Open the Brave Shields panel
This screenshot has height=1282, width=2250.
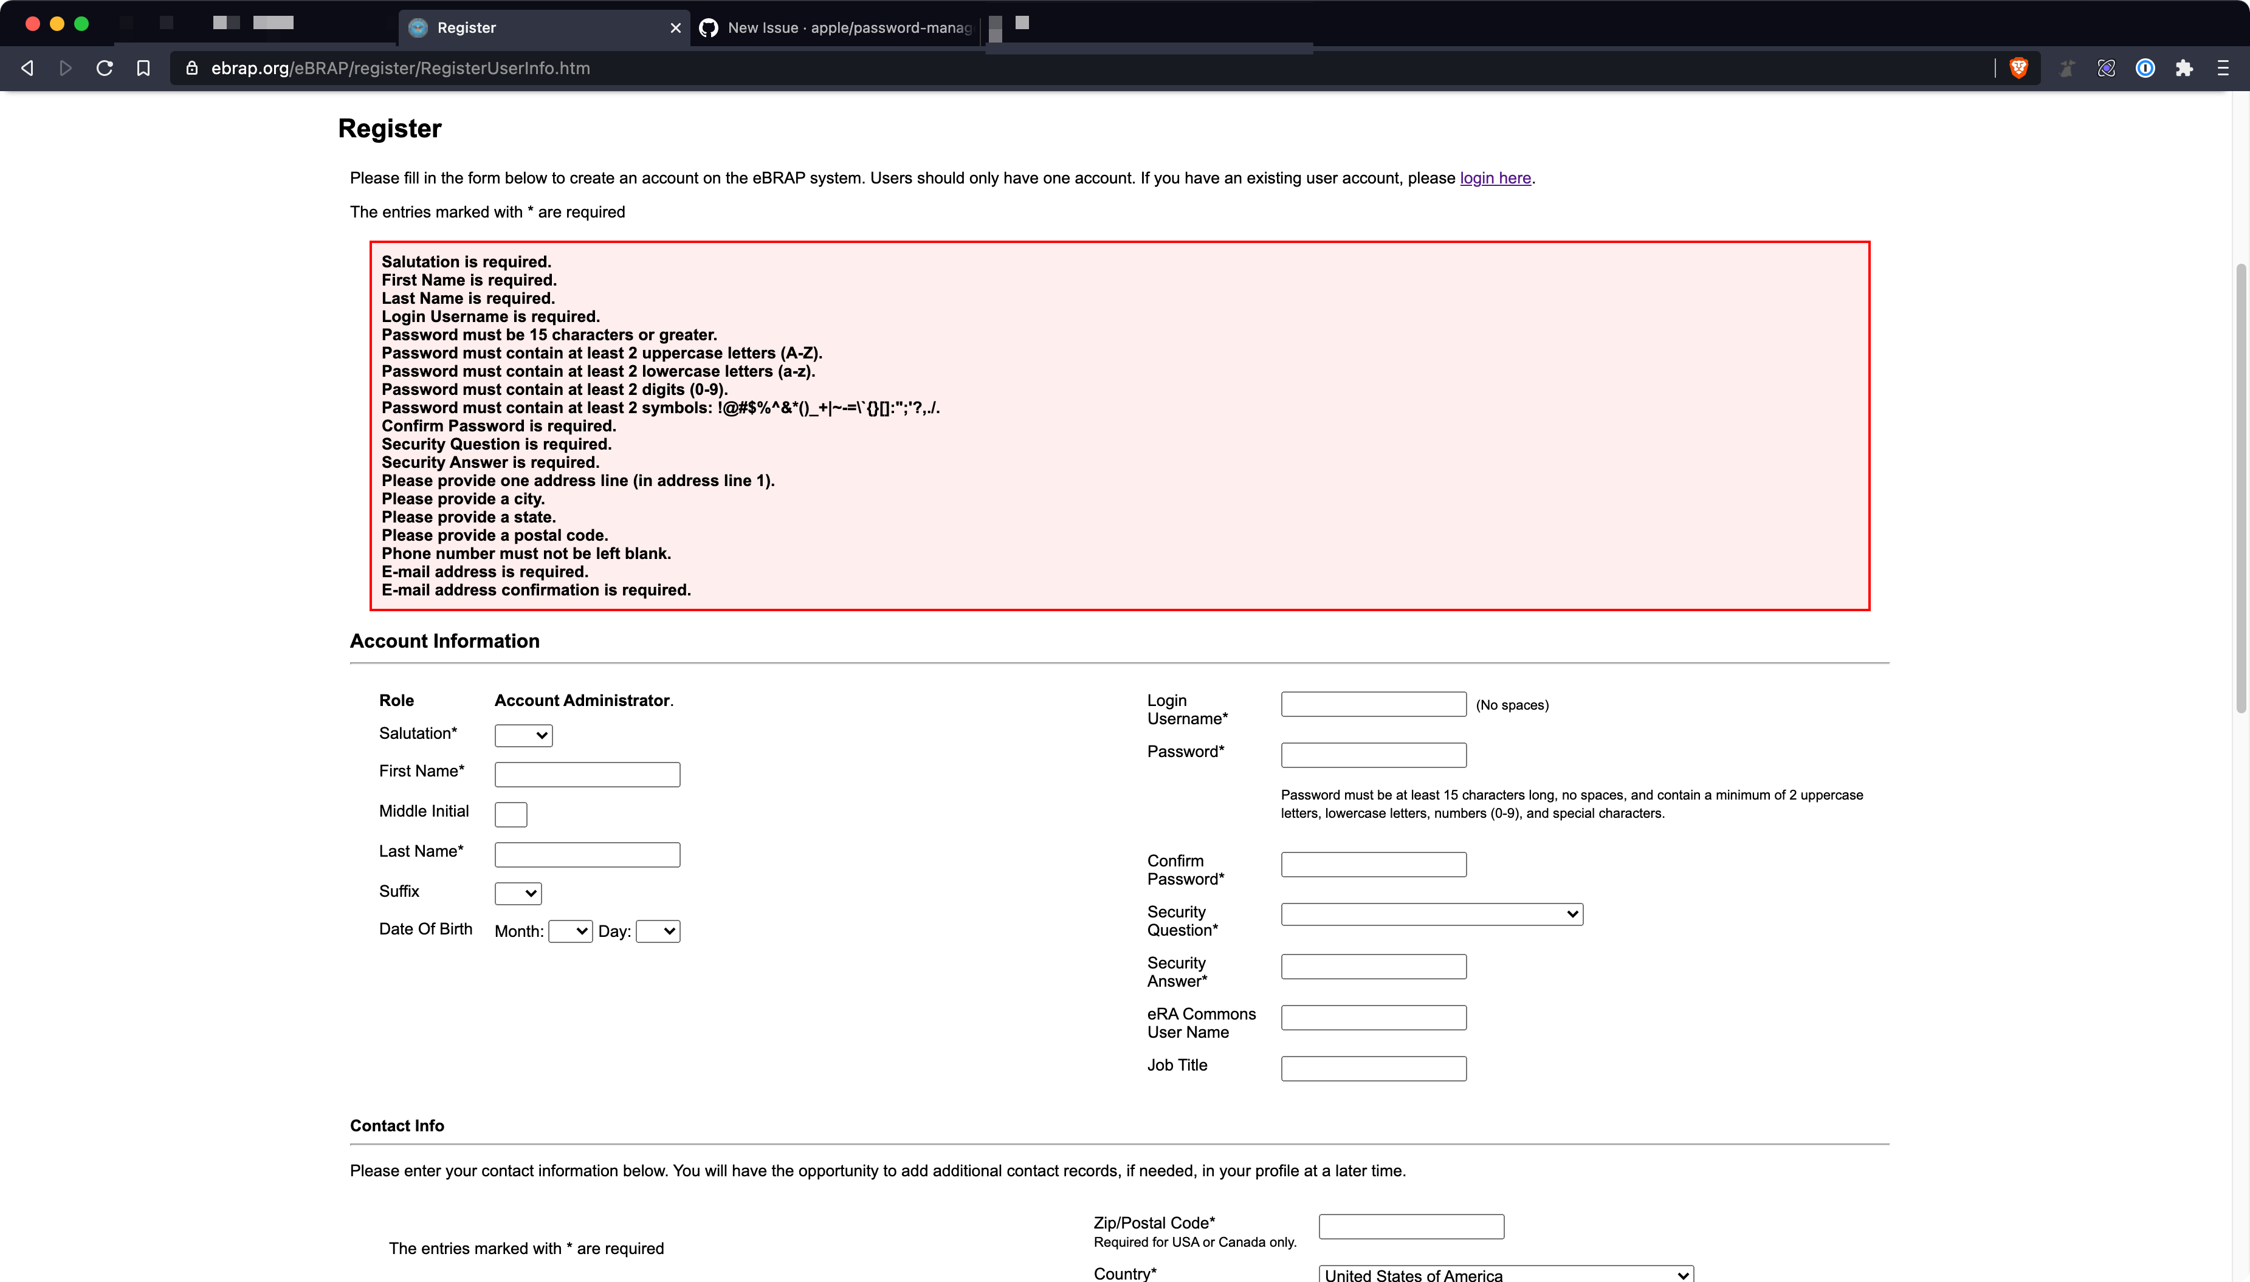coord(2018,68)
